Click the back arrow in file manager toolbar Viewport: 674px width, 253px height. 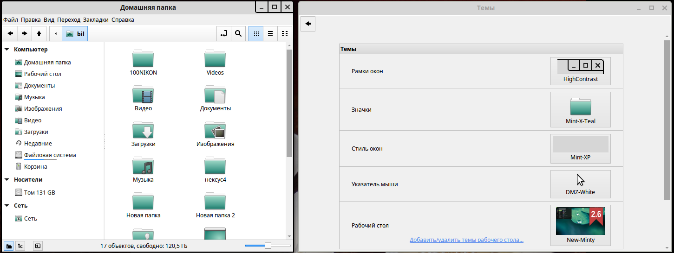click(10, 33)
